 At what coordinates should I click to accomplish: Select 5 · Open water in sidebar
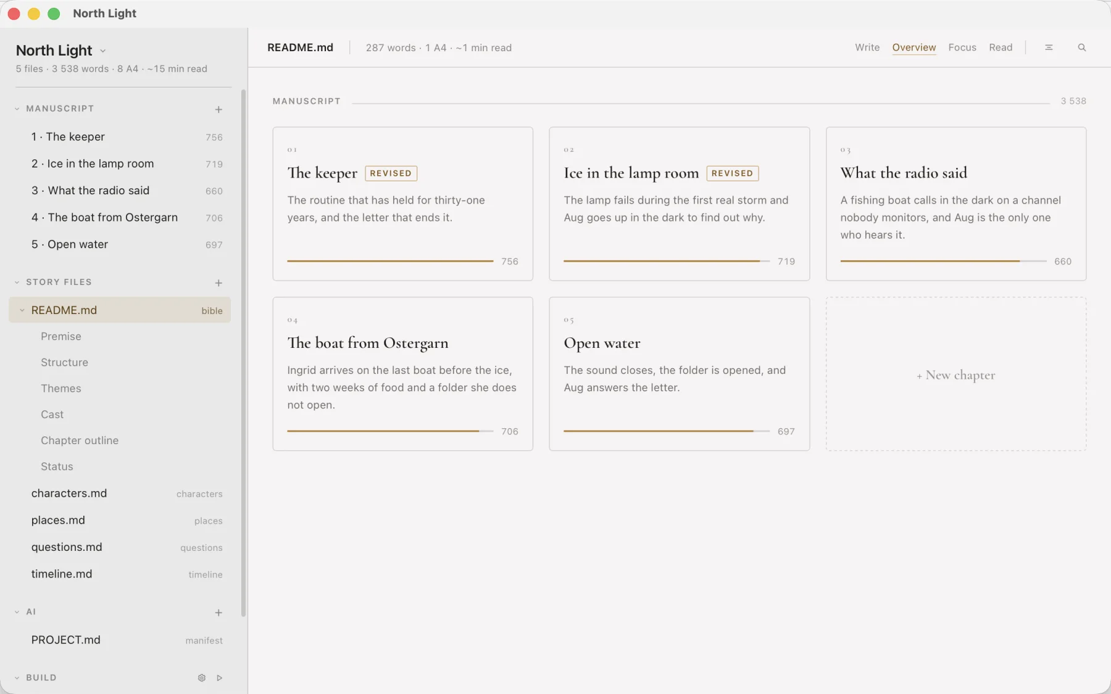point(120,244)
